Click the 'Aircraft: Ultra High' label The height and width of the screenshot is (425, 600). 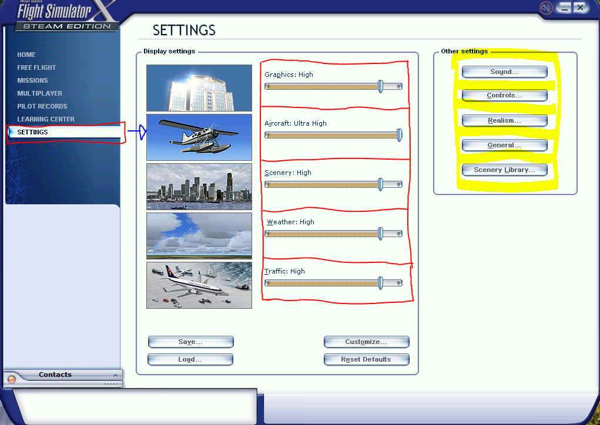click(296, 123)
